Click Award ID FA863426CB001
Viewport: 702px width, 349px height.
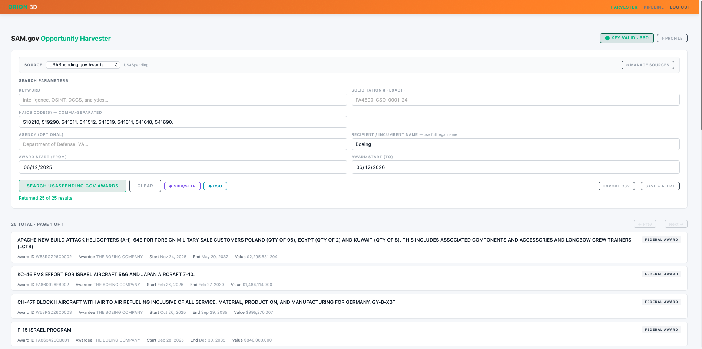(x=52, y=340)
